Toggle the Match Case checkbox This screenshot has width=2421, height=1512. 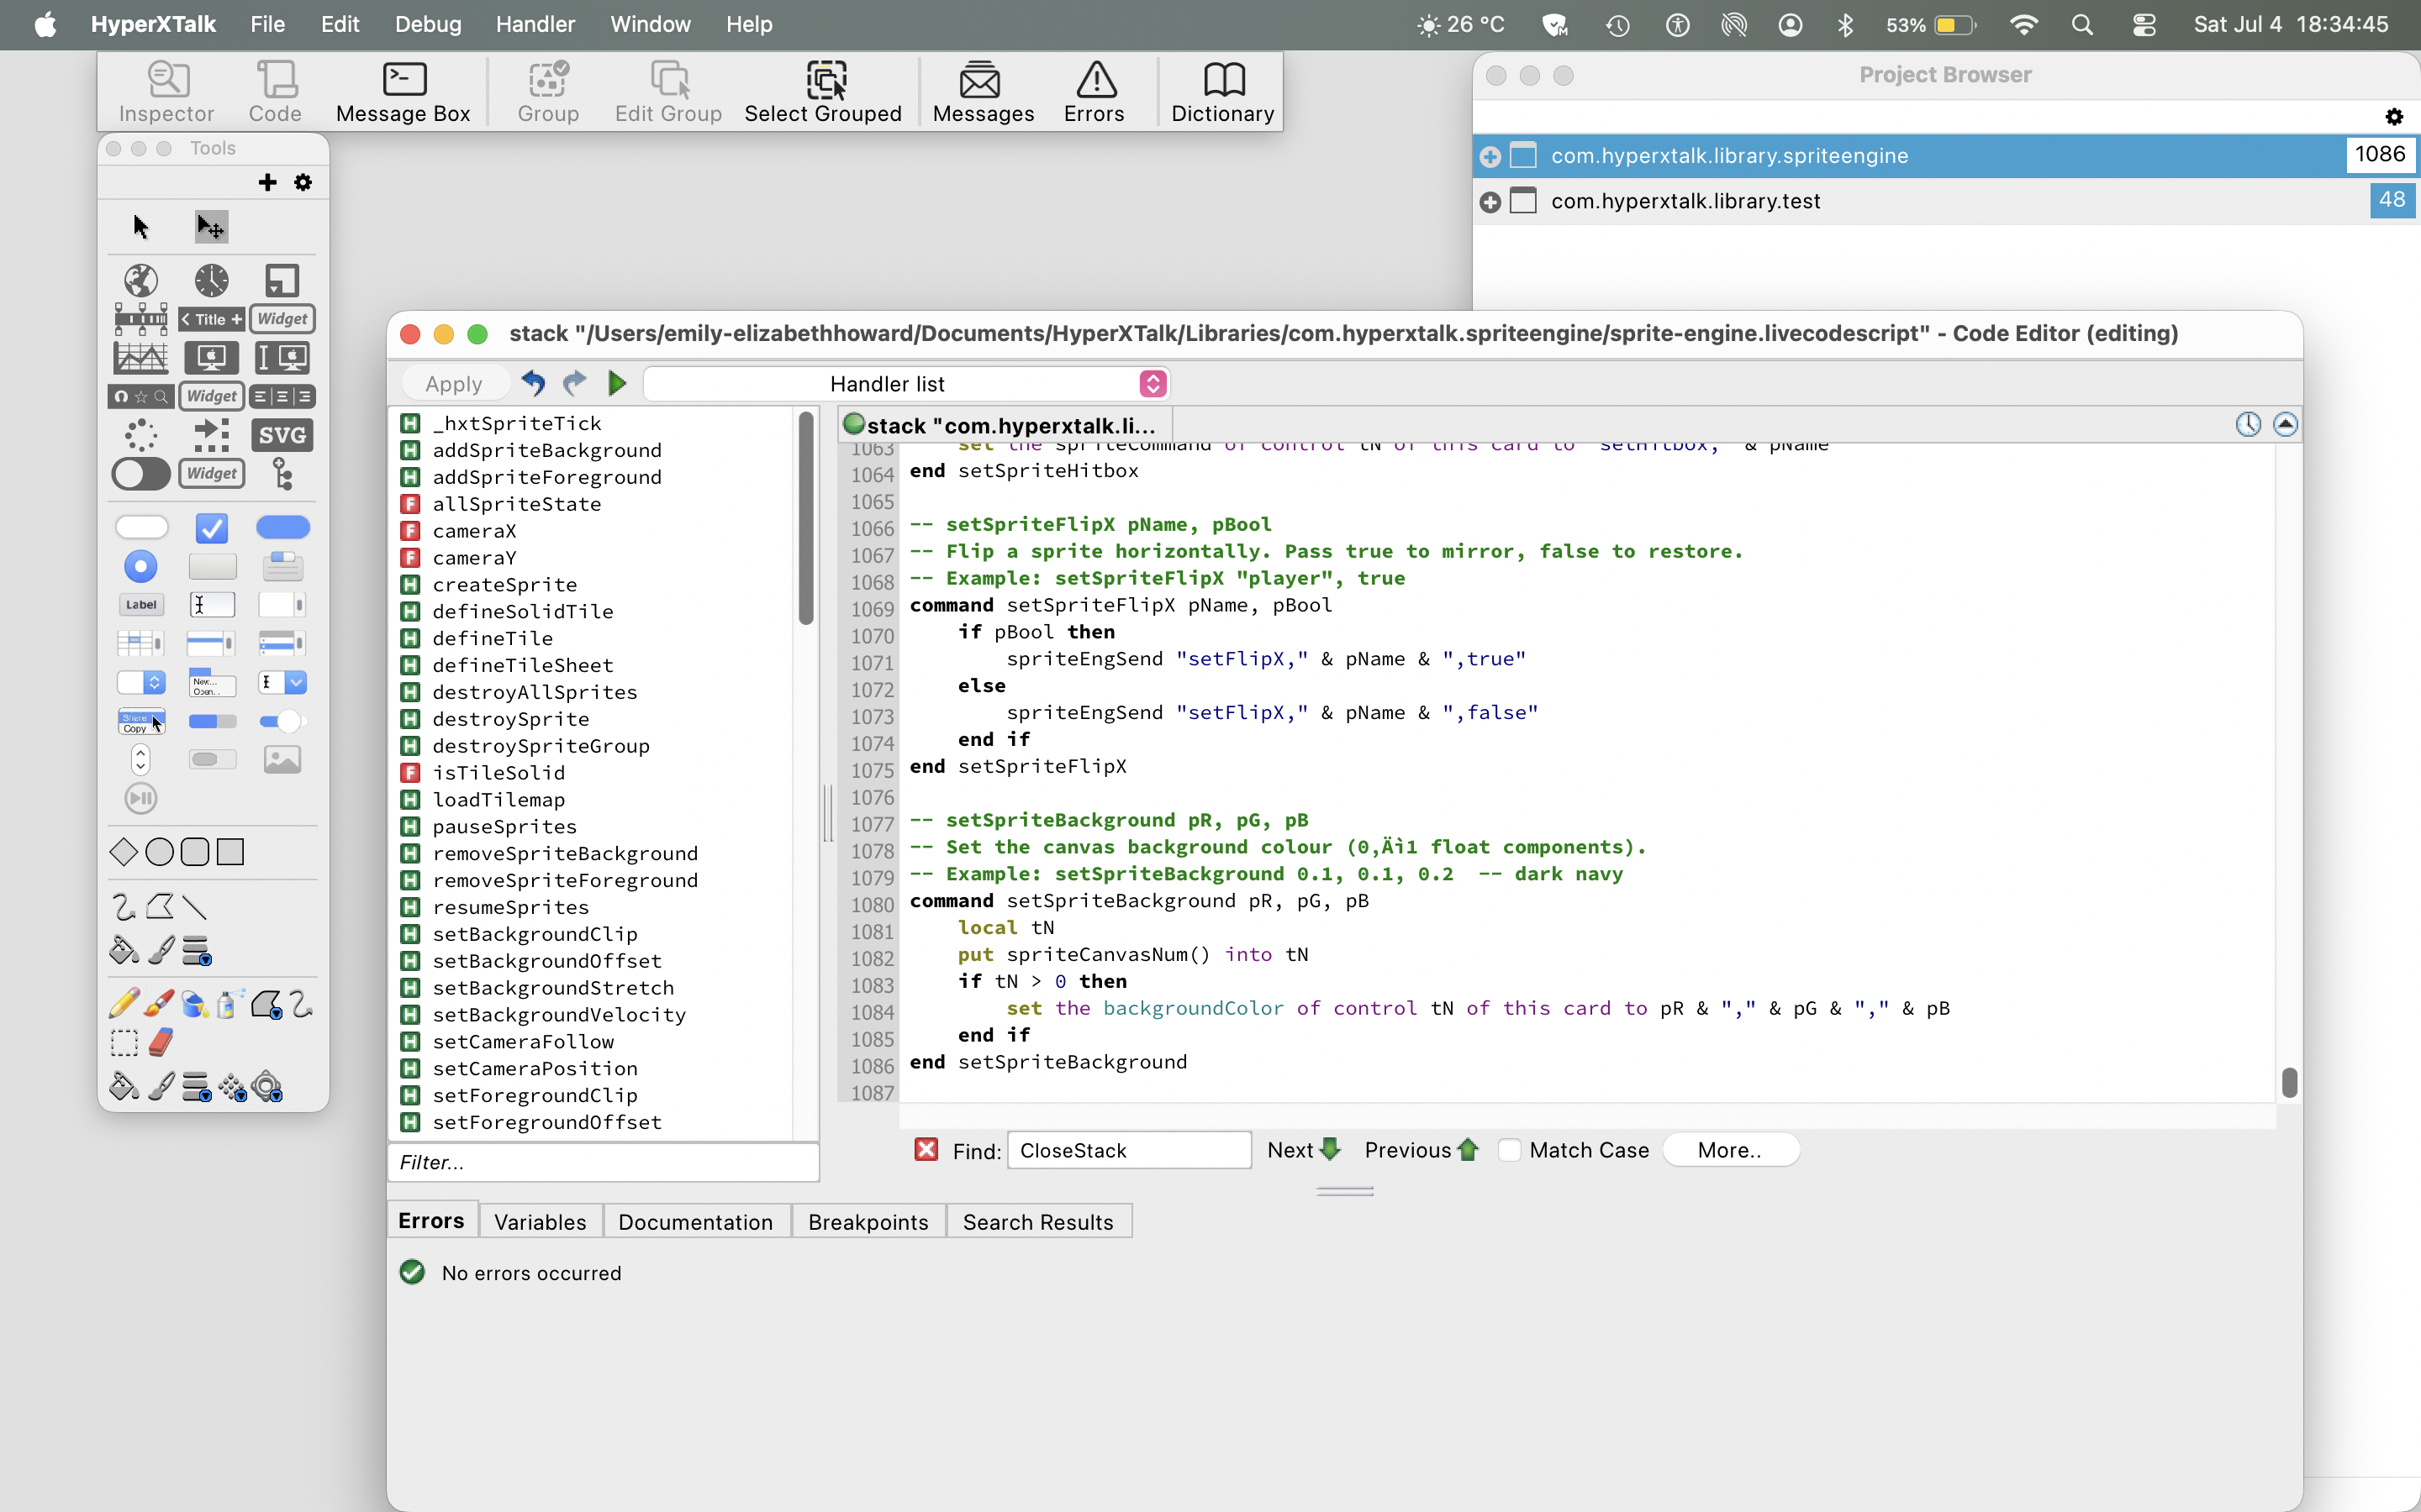[1511, 1150]
